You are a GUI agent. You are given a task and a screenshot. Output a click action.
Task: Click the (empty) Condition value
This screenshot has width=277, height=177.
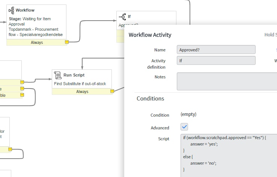[x=188, y=114]
